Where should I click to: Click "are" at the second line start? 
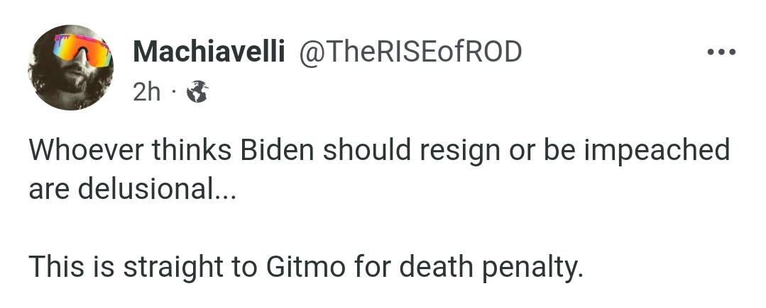46,189
